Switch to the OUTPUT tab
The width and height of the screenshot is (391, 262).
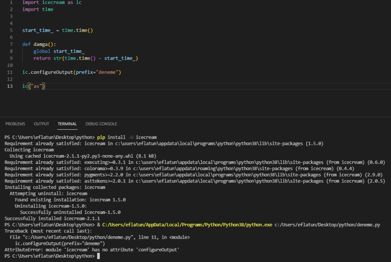tap(41, 124)
